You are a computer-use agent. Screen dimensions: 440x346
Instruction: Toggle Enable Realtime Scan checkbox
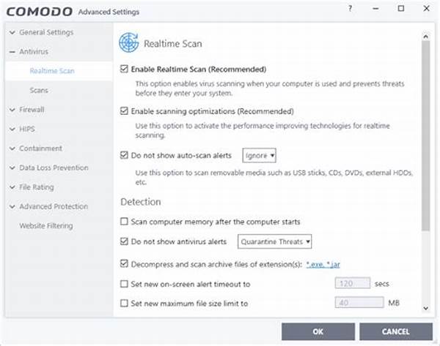click(124, 69)
